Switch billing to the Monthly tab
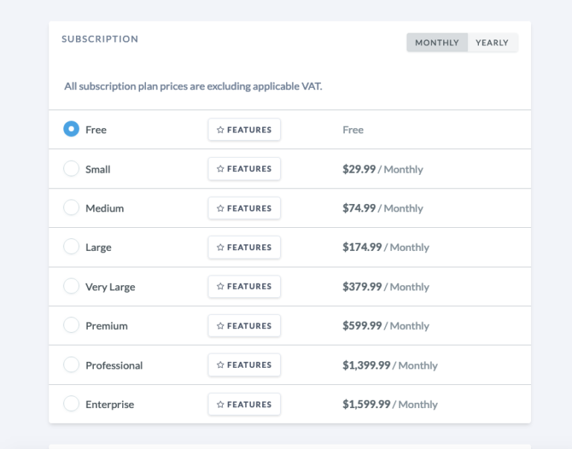The height and width of the screenshot is (449, 572). click(437, 42)
